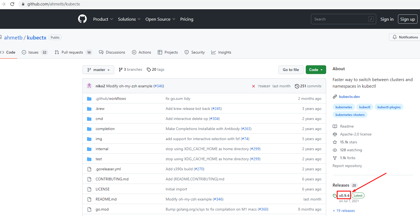The width and height of the screenshot is (420, 216).
Task: Open the .github/workflows folder icon
Action: tap(89, 98)
